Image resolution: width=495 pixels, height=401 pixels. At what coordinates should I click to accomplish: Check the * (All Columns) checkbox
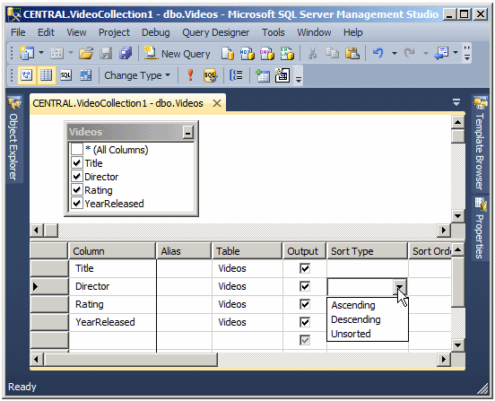pos(77,149)
